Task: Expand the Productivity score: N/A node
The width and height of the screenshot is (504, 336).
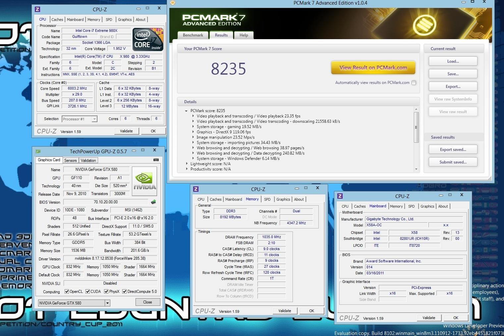Action: pos(186,169)
